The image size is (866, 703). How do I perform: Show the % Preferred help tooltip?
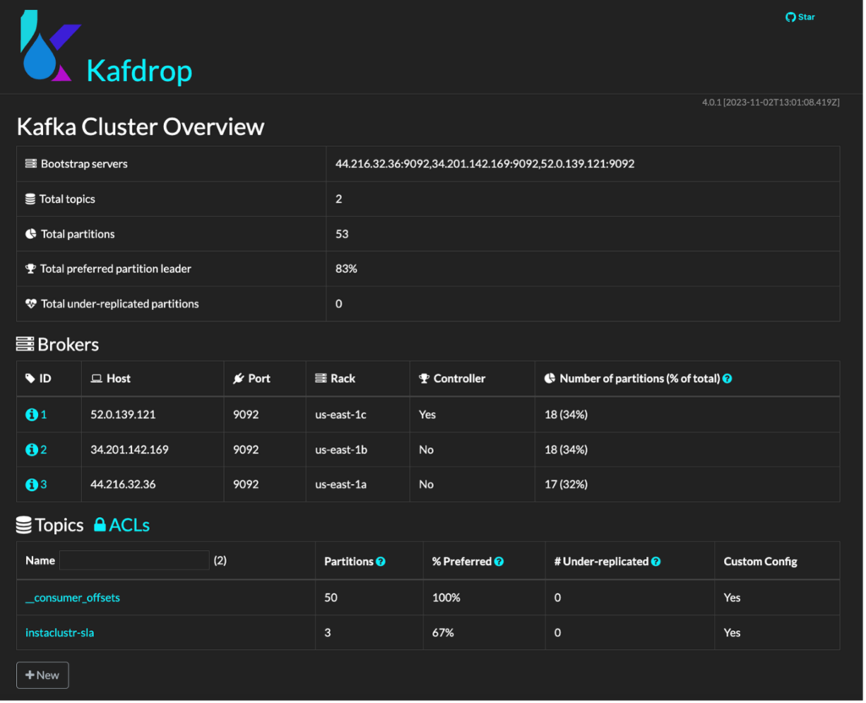(x=500, y=560)
